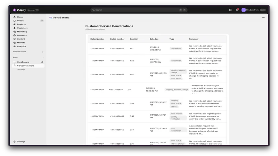This screenshot has width=278, height=156.
Task: Expand the Apps section chevron
Action: (x=43, y=58)
